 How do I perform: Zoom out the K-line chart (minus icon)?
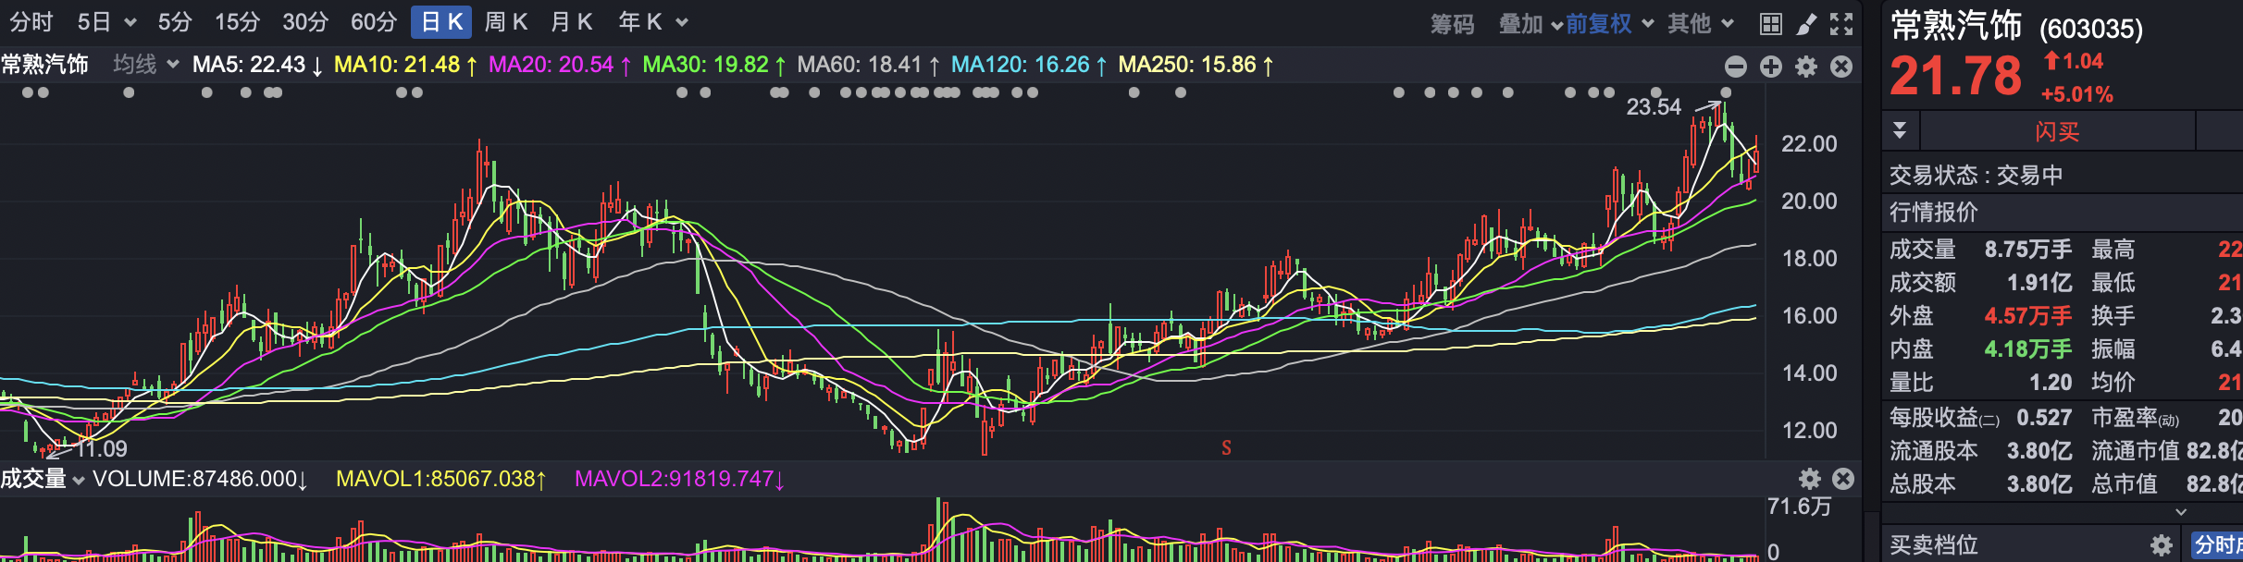click(1736, 67)
